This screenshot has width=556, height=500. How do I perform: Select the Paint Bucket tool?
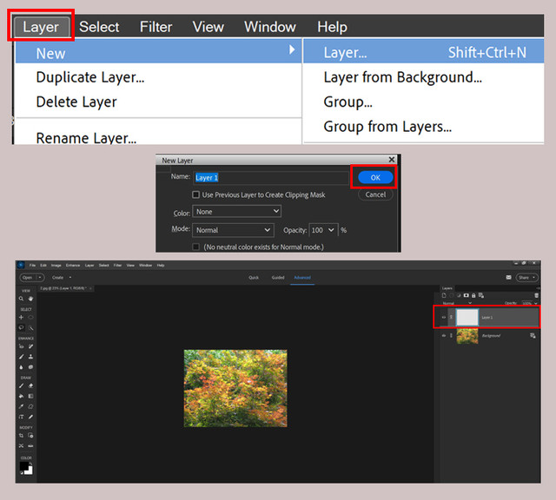(x=21, y=396)
